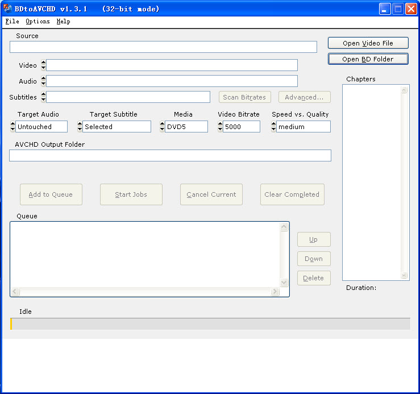Click the Audio stream field
Image resolution: width=420 pixels, height=394 pixels.
[x=172, y=81]
